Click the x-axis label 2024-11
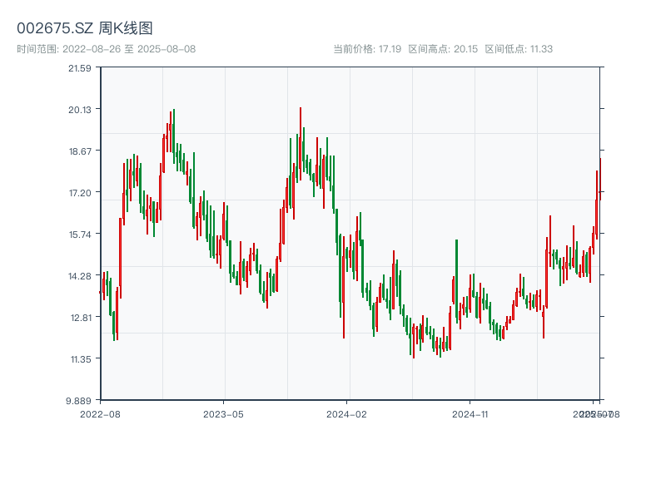 click(x=470, y=414)
